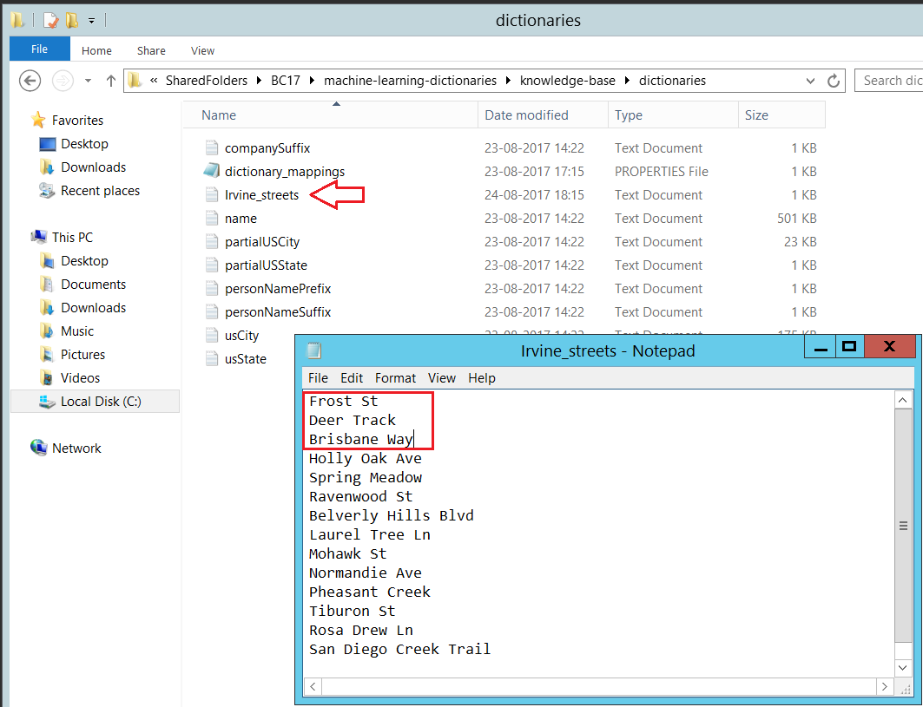Expand the chevron after knowledge-base breadcrumb
Screen dimensions: 923x707
pyautogui.click(x=627, y=81)
